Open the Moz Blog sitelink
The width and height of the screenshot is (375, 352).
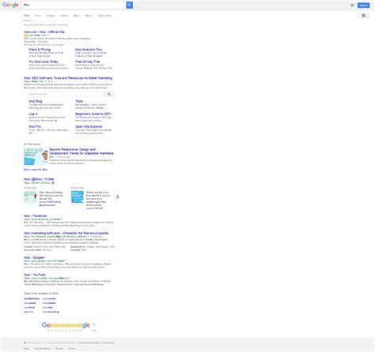click(36, 101)
